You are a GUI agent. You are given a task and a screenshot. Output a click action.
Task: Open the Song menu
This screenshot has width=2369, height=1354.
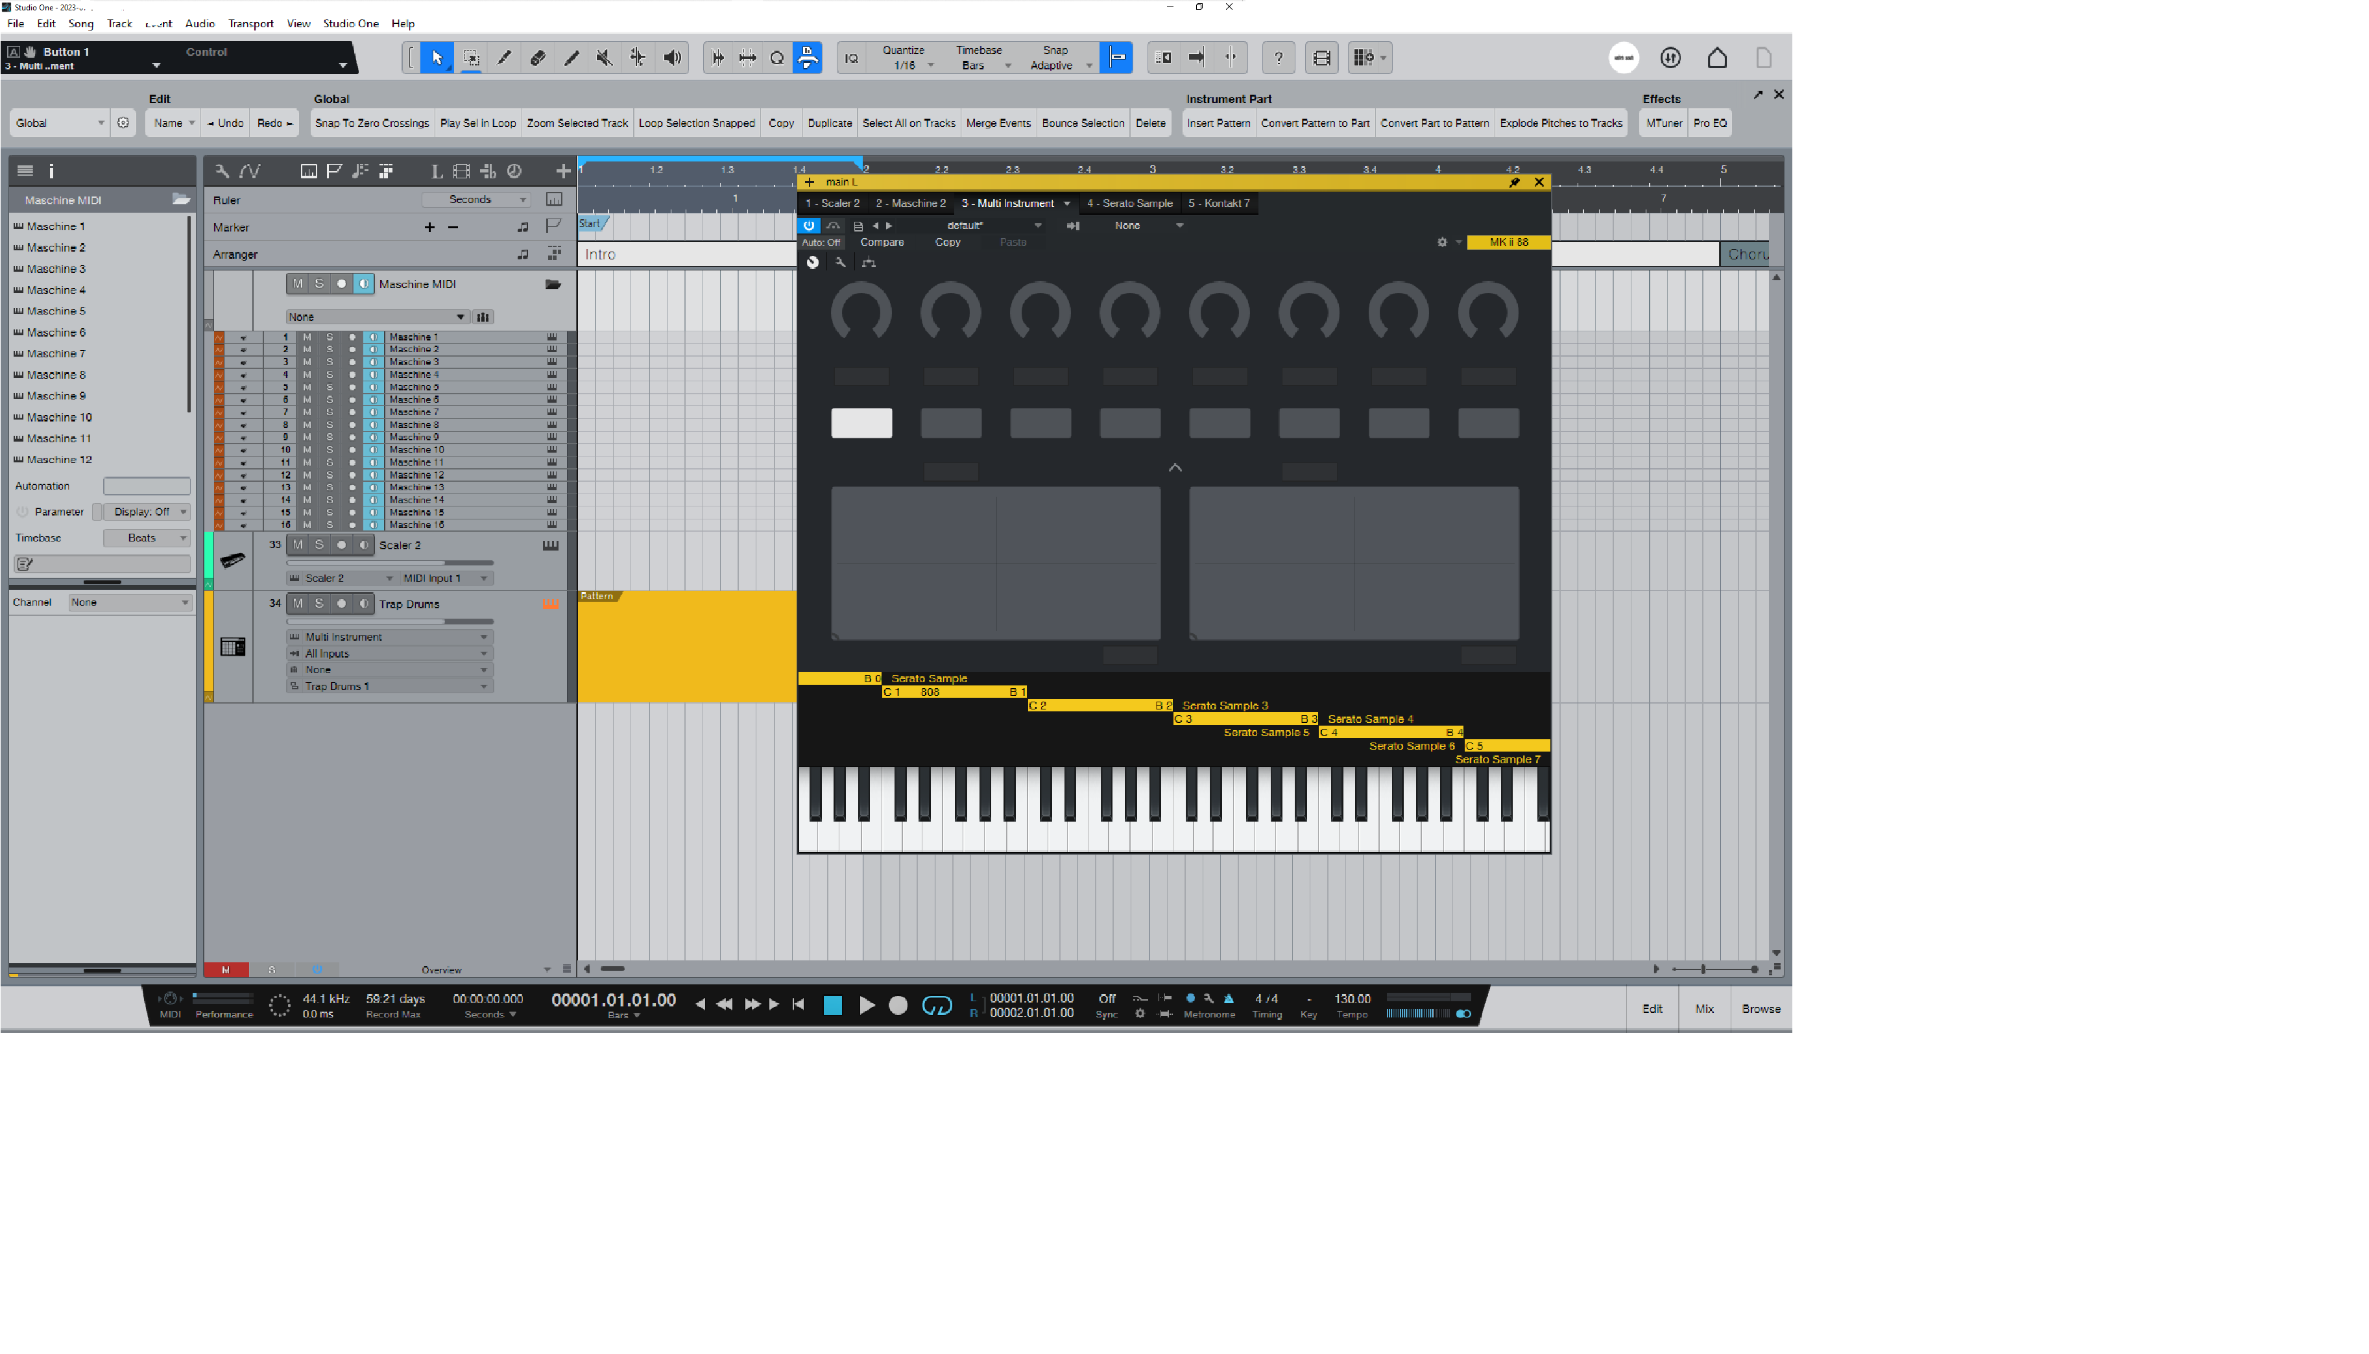coord(81,23)
